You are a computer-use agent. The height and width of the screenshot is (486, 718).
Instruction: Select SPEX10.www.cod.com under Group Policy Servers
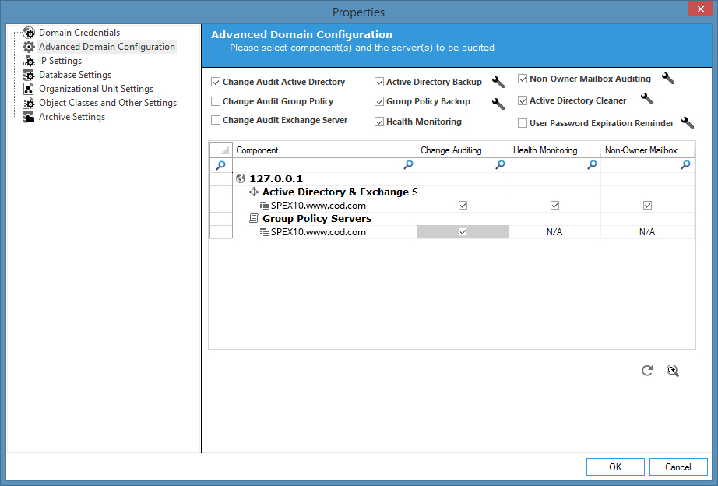[319, 232]
